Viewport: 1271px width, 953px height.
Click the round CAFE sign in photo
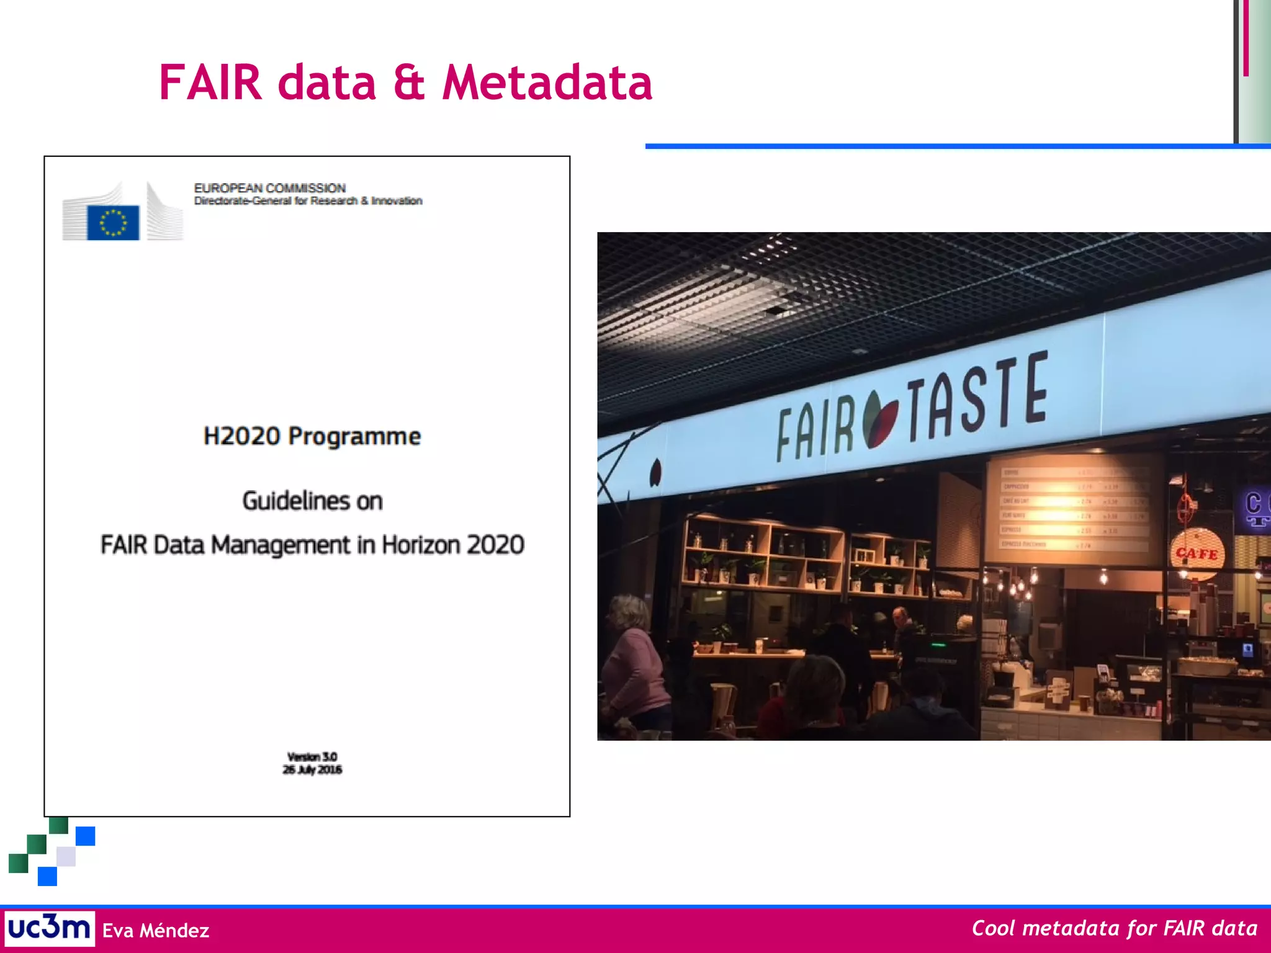coord(1197,553)
